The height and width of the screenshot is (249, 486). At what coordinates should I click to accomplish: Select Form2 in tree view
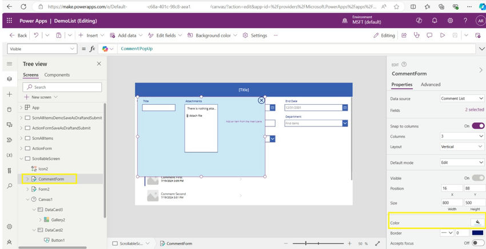(43, 189)
